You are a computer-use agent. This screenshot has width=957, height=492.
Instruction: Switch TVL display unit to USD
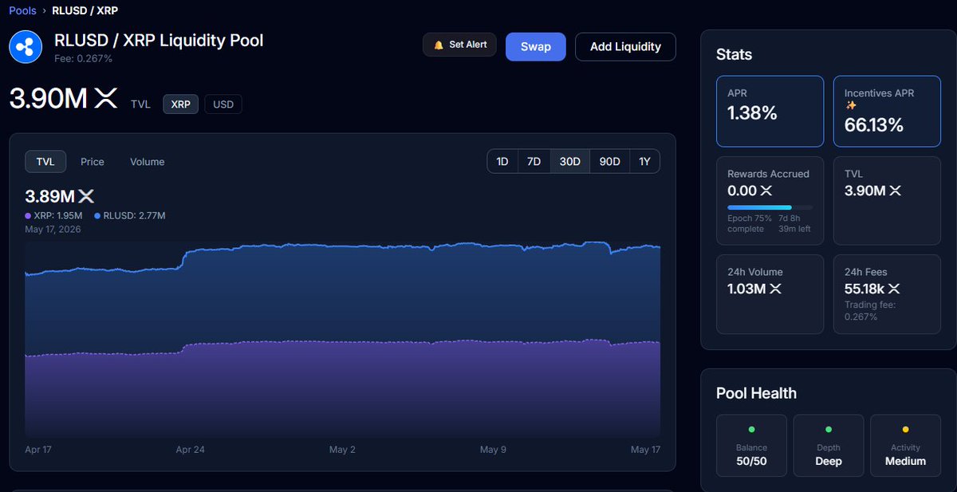223,104
